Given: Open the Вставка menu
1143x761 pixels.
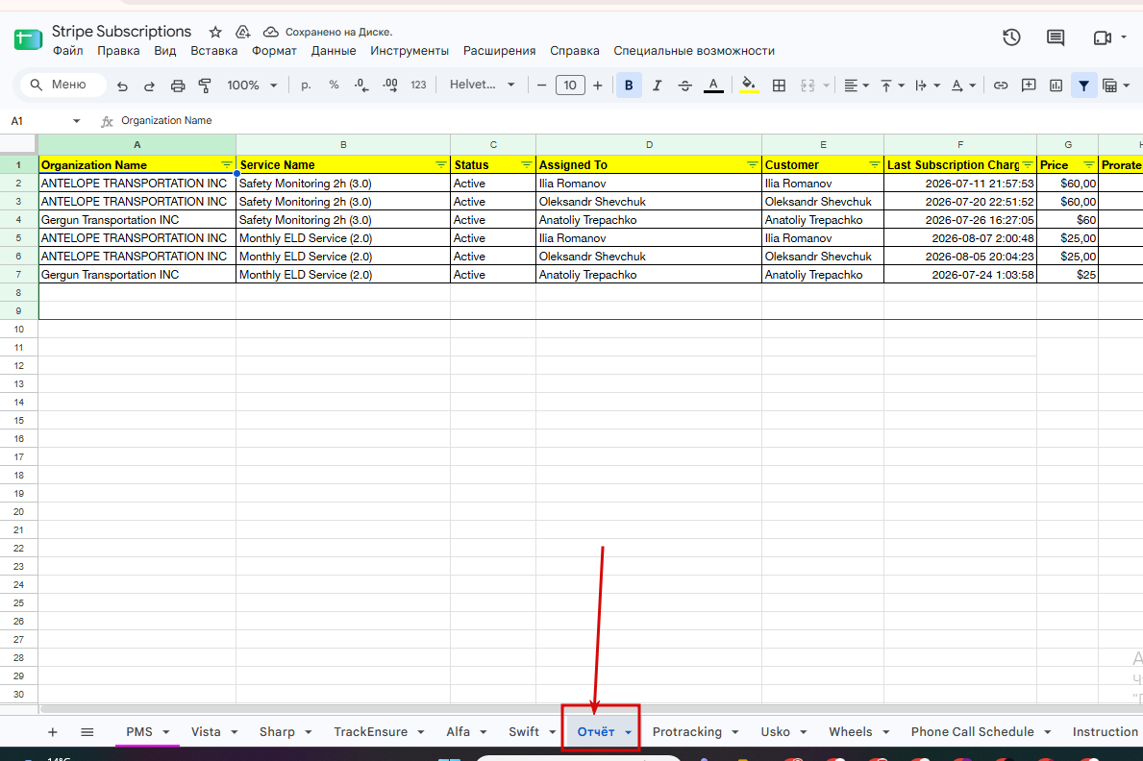Looking at the screenshot, I should (x=213, y=51).
